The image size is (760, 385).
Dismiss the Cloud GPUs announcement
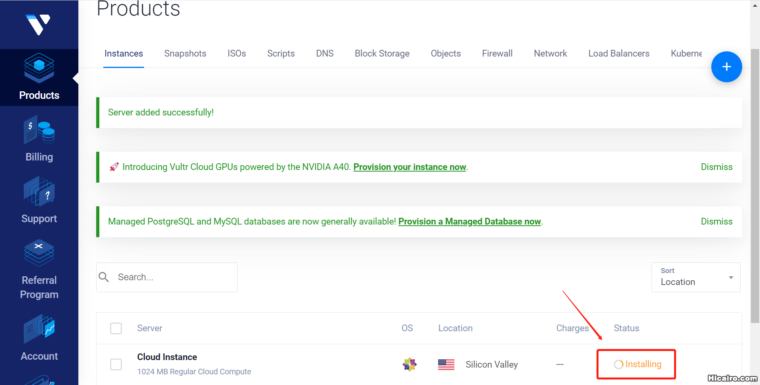[716, 167]
